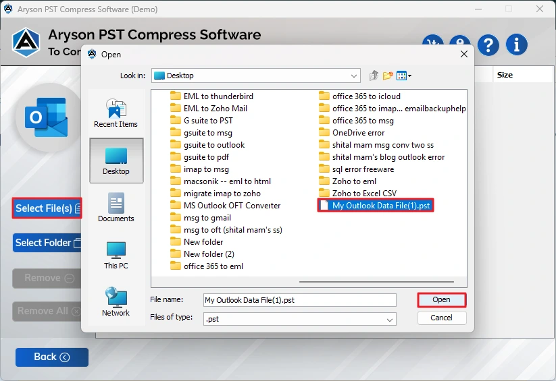The image size is (556, 381).
Task: Select the New folder item
Action: (197, 242)
